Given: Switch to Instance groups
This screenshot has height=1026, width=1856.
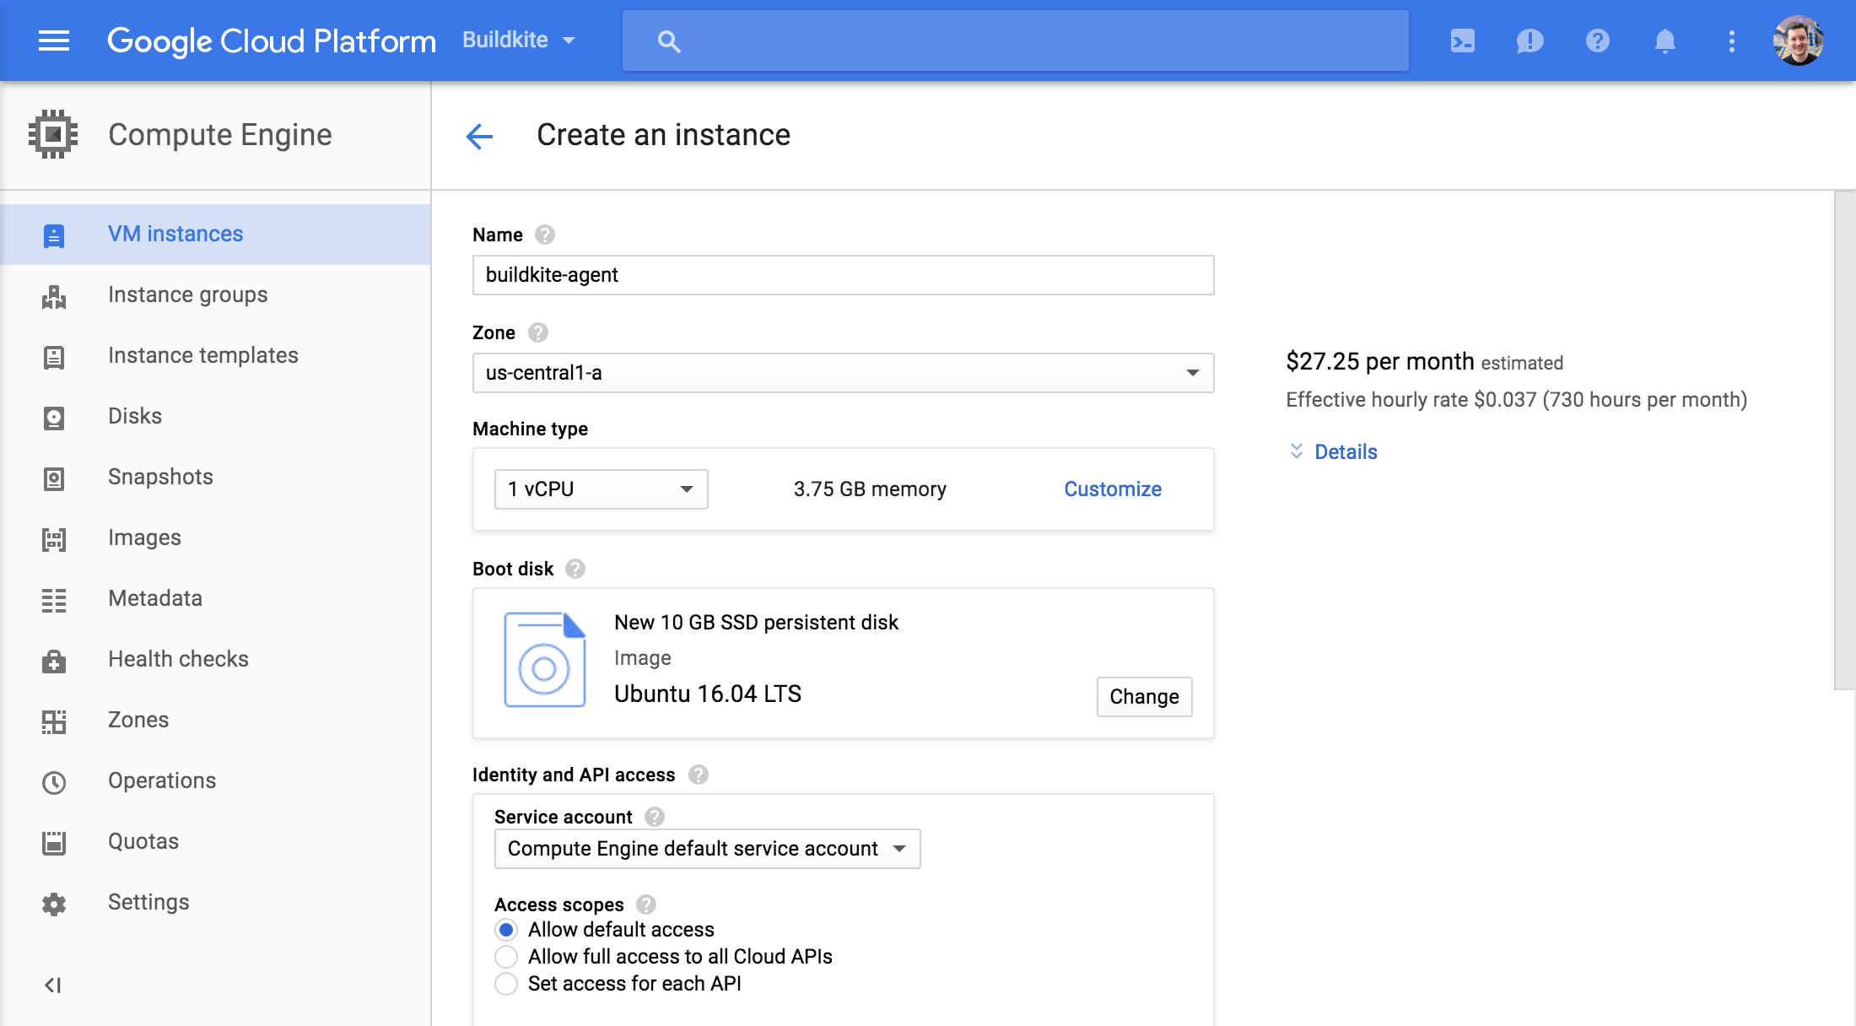Looking at the screenshot, I should 187,294.
